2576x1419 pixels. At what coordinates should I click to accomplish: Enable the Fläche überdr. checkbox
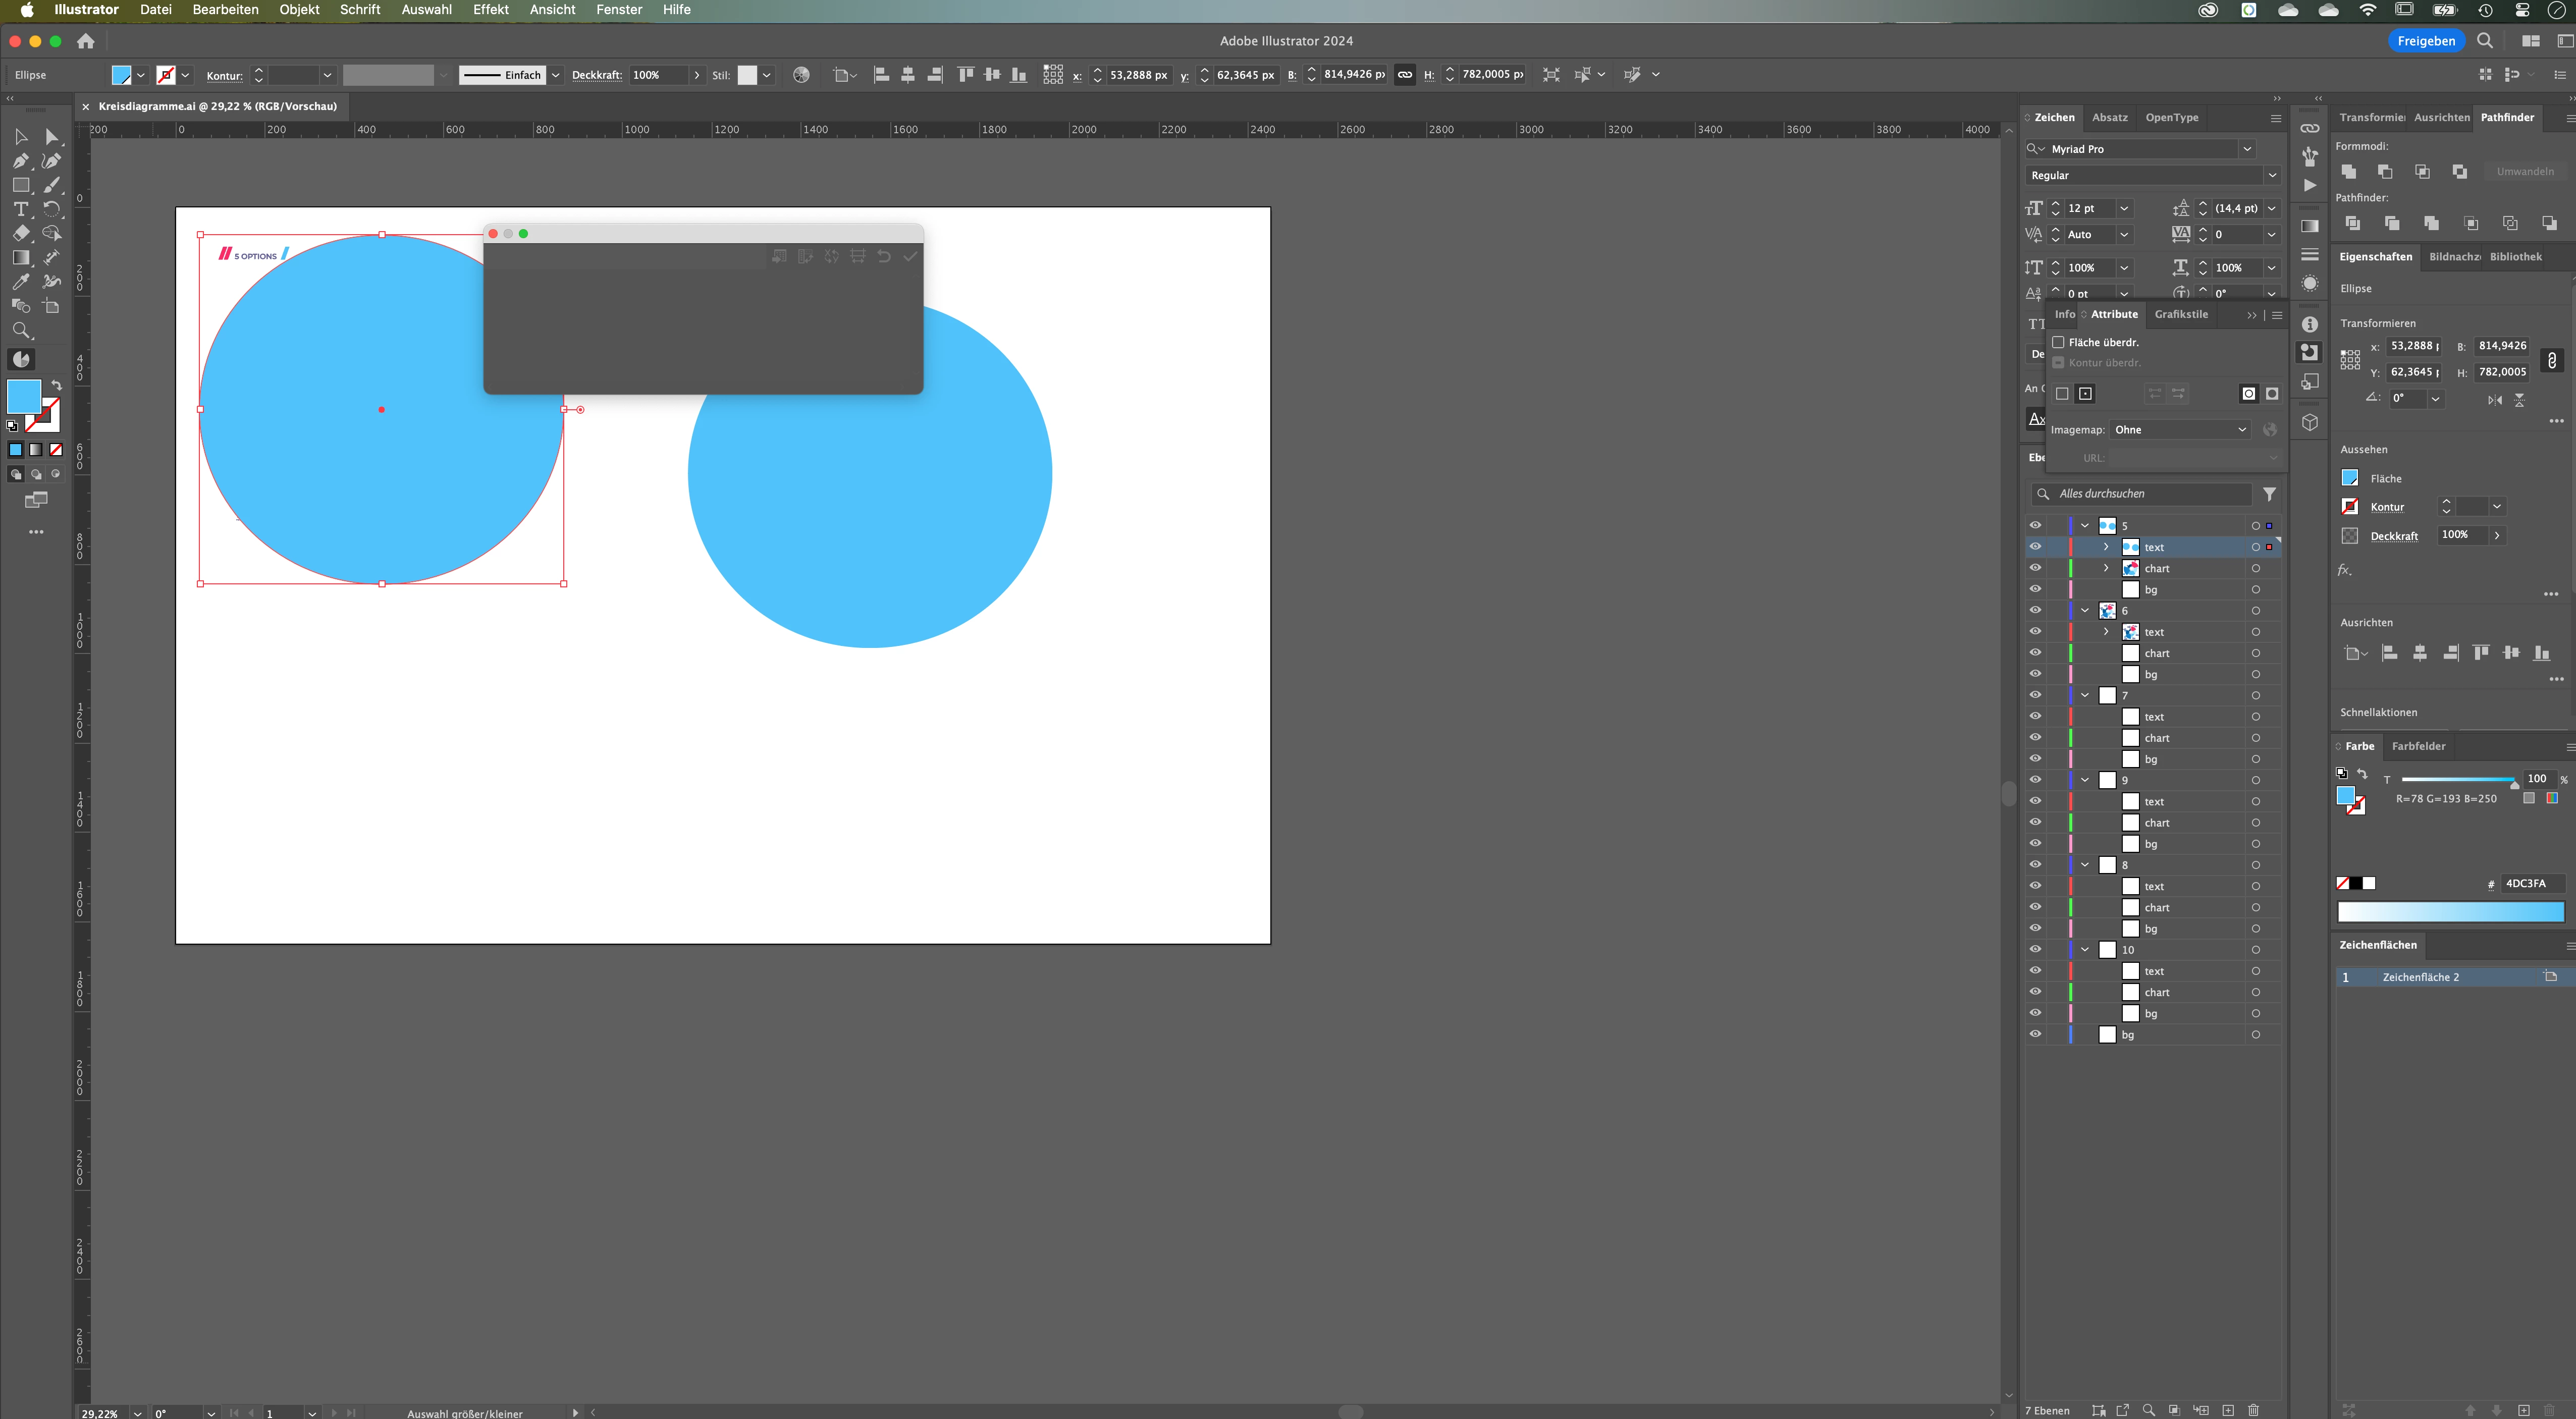2058,342
